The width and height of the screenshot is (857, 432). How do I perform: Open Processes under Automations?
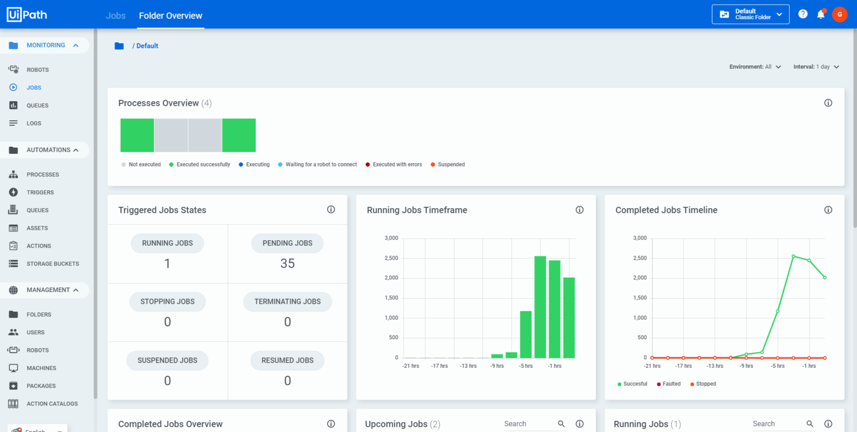[x=44, y=174]
